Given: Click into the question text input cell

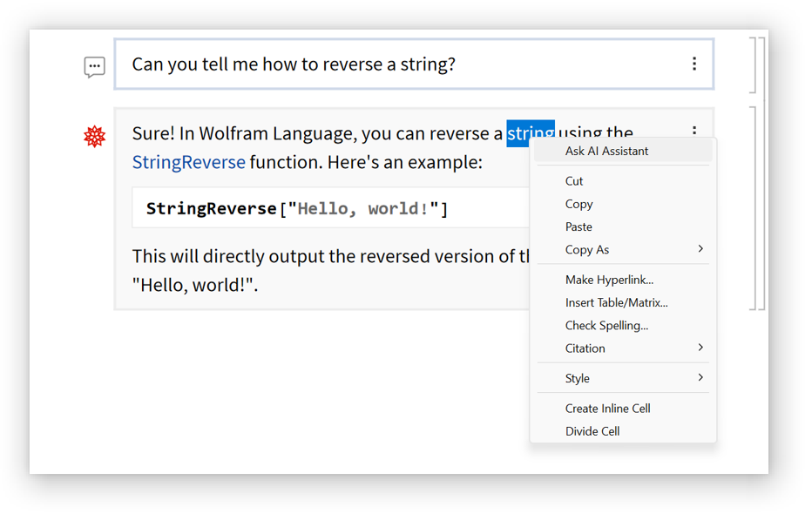Looking at the screenshot, I should tap(392, 64).
